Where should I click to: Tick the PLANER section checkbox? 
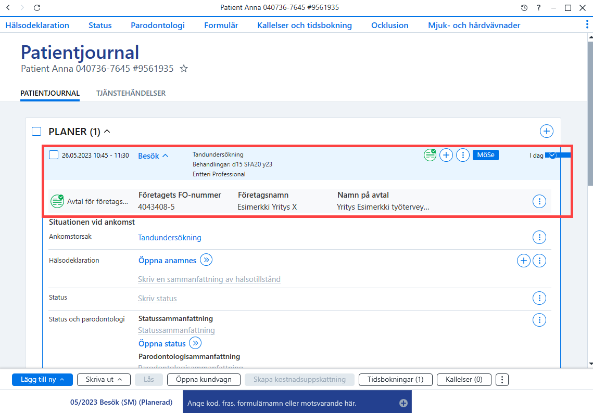coord(36,131)
